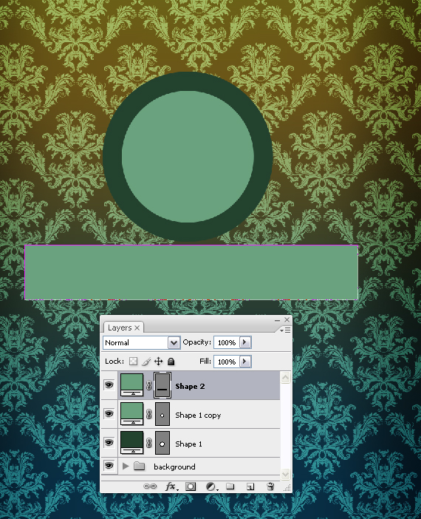Open the Normal blend mode dropdown
The height and width of the screenshot is (519, 421).
click(x=142, y=342)
